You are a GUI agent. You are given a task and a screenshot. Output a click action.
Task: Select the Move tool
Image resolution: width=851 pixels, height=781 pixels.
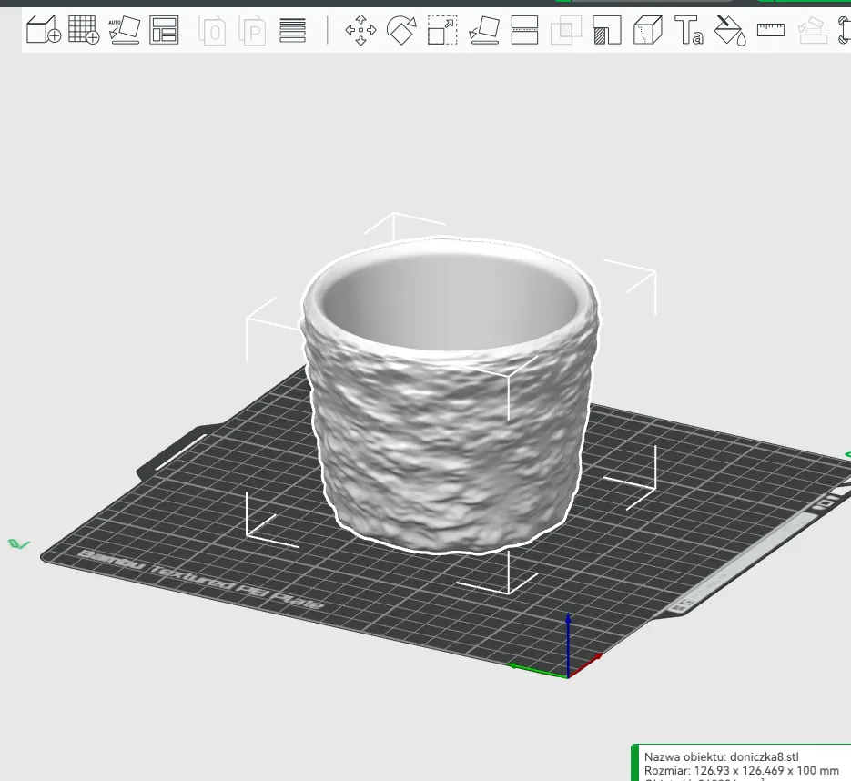[360, 30]
